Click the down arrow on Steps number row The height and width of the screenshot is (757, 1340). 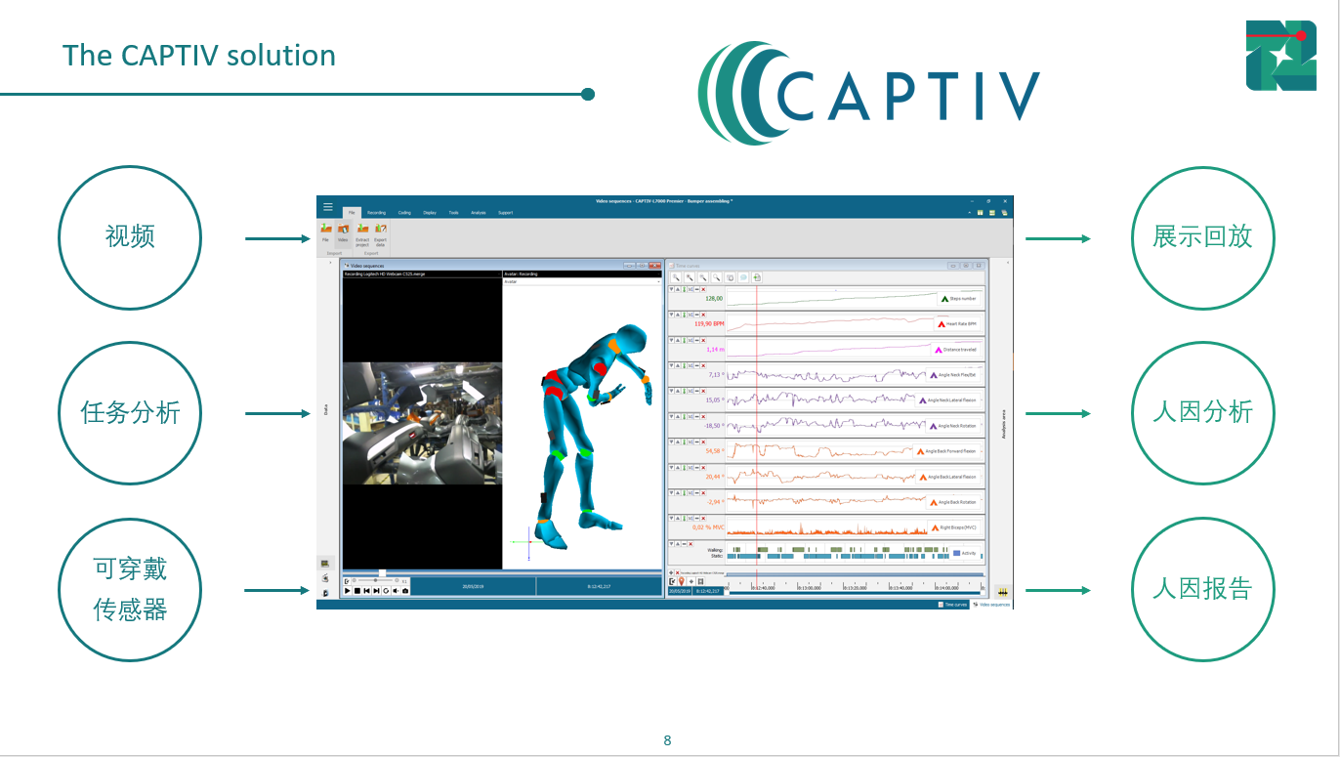[x=671, y=289]
